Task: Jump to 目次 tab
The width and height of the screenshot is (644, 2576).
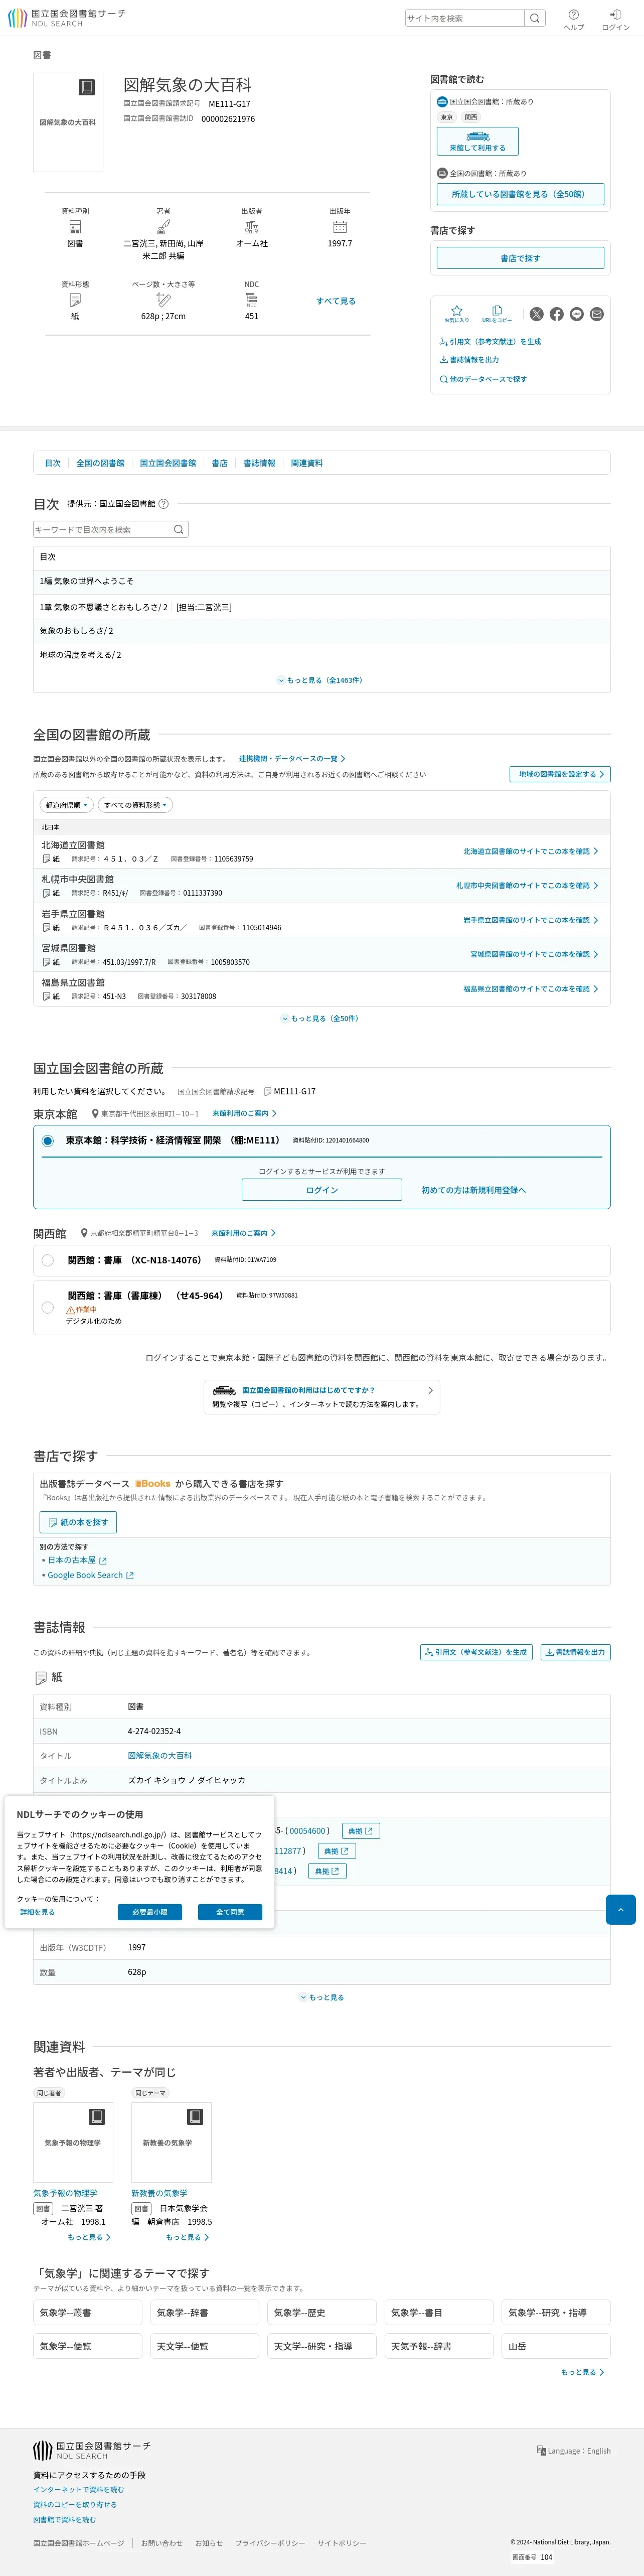Action: pos(53,463)
